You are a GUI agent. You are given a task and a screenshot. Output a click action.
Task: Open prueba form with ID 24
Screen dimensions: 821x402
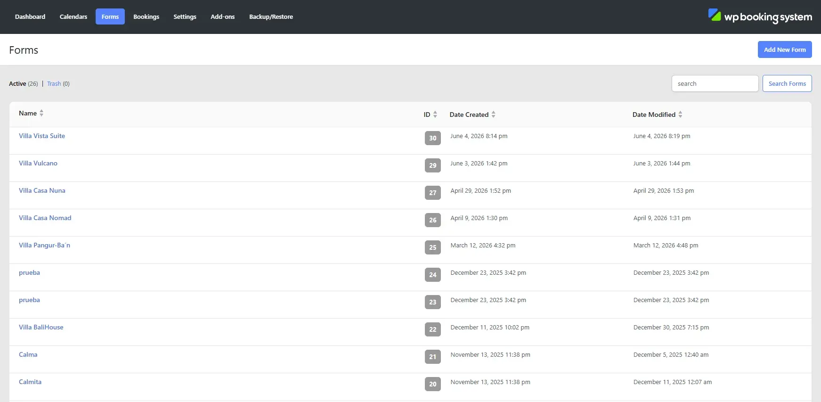pyautogui.click(x=29, y=272)
